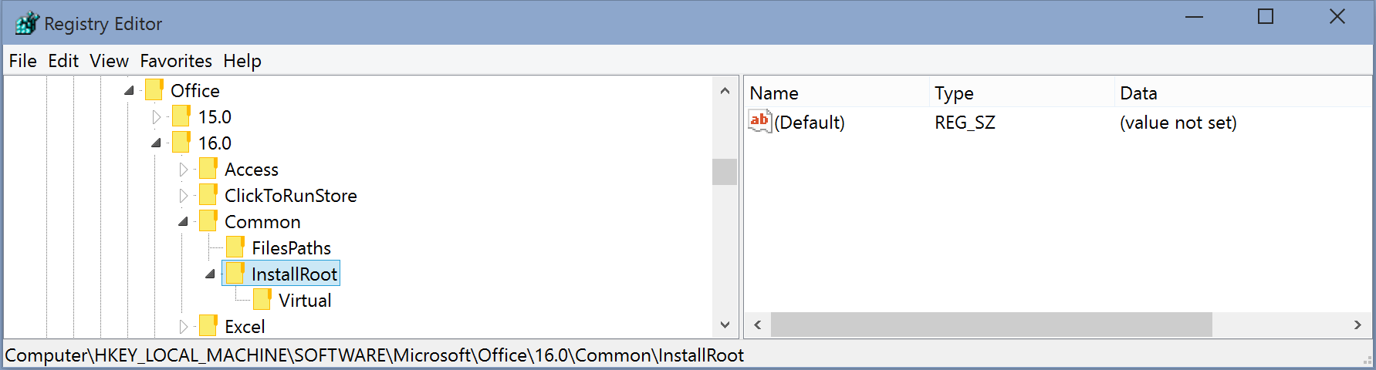Click the Registry Editor app icon in title bar
1376x370 pixels.
tap(26, 23)
